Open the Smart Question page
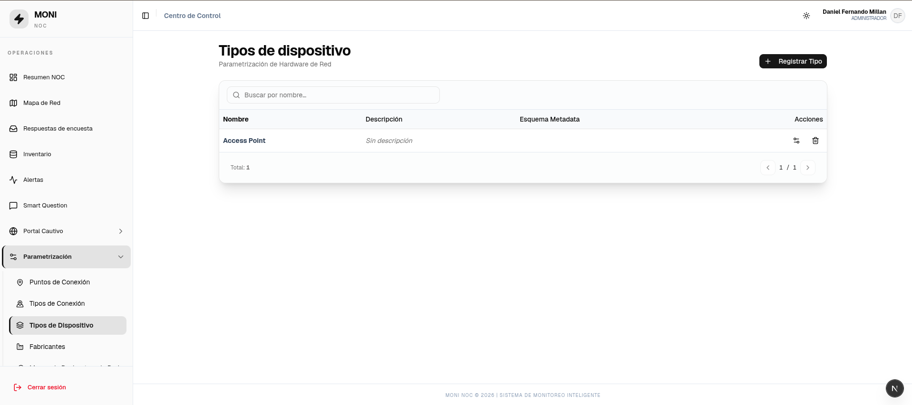This screenshot has width=912, height=405. pos(66,206)
